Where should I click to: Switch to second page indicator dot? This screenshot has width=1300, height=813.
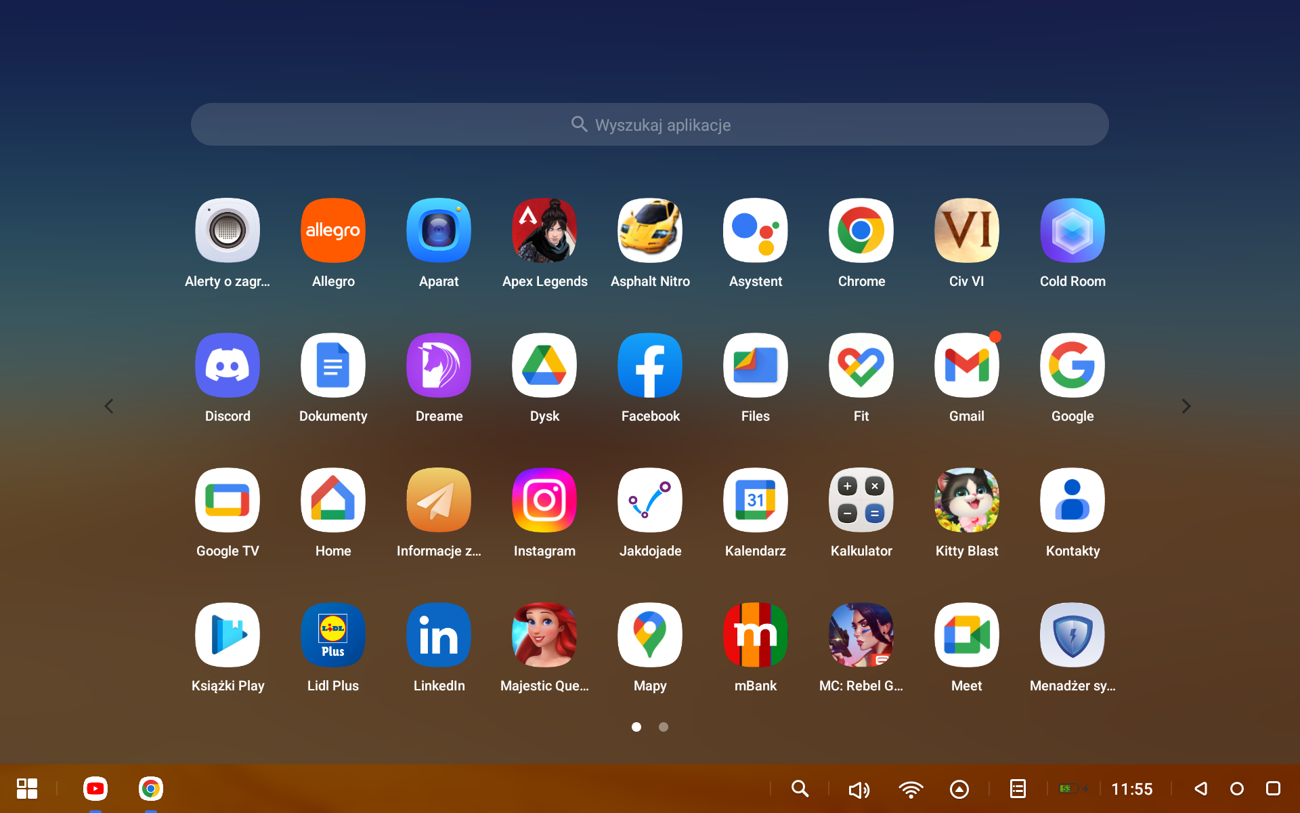tap(664, 727)
